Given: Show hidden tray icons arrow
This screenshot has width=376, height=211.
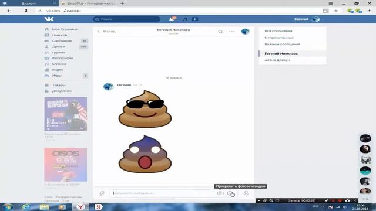Looking at the screenshot, I should click(324, 207).
